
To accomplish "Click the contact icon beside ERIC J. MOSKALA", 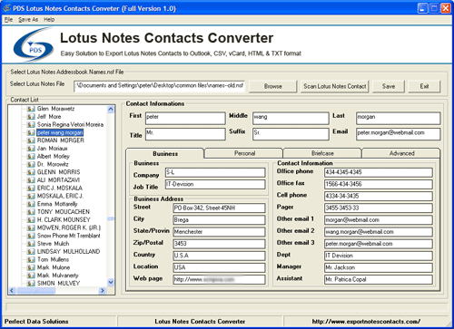I will 31,189.
